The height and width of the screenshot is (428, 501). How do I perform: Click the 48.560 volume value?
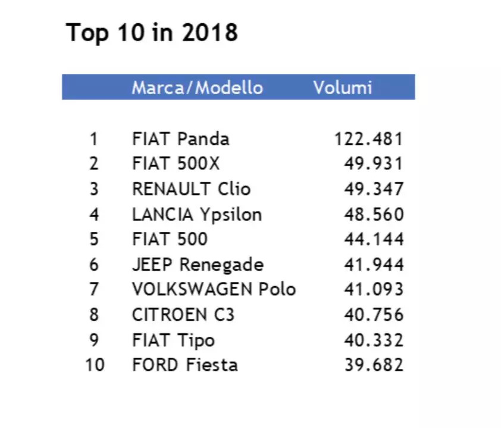pyautogui.click(x=374, y=214)
